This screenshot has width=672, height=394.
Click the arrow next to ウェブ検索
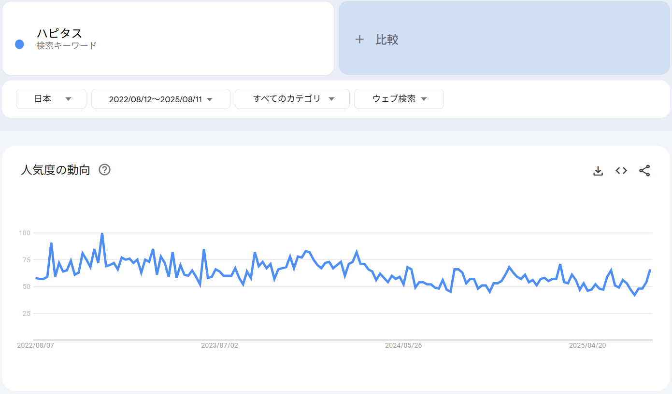point(424,99)
